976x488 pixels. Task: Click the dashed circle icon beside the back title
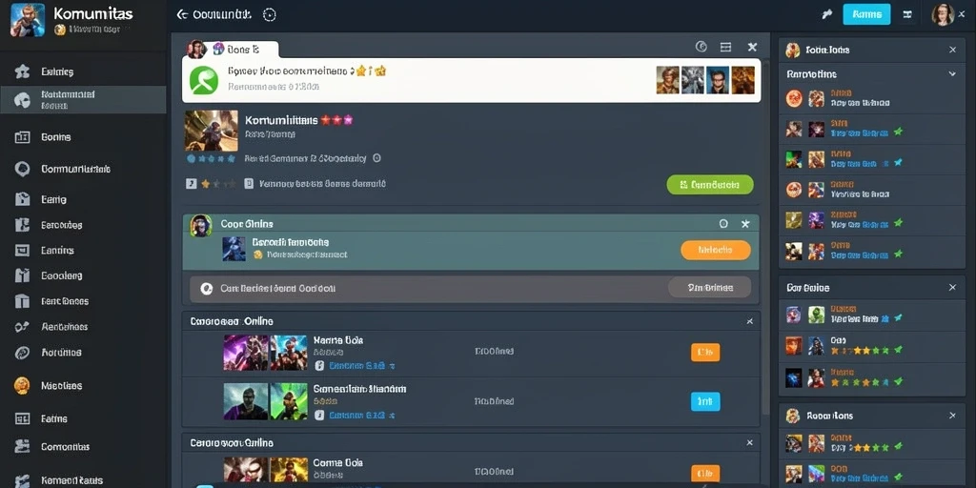[270, 15]
